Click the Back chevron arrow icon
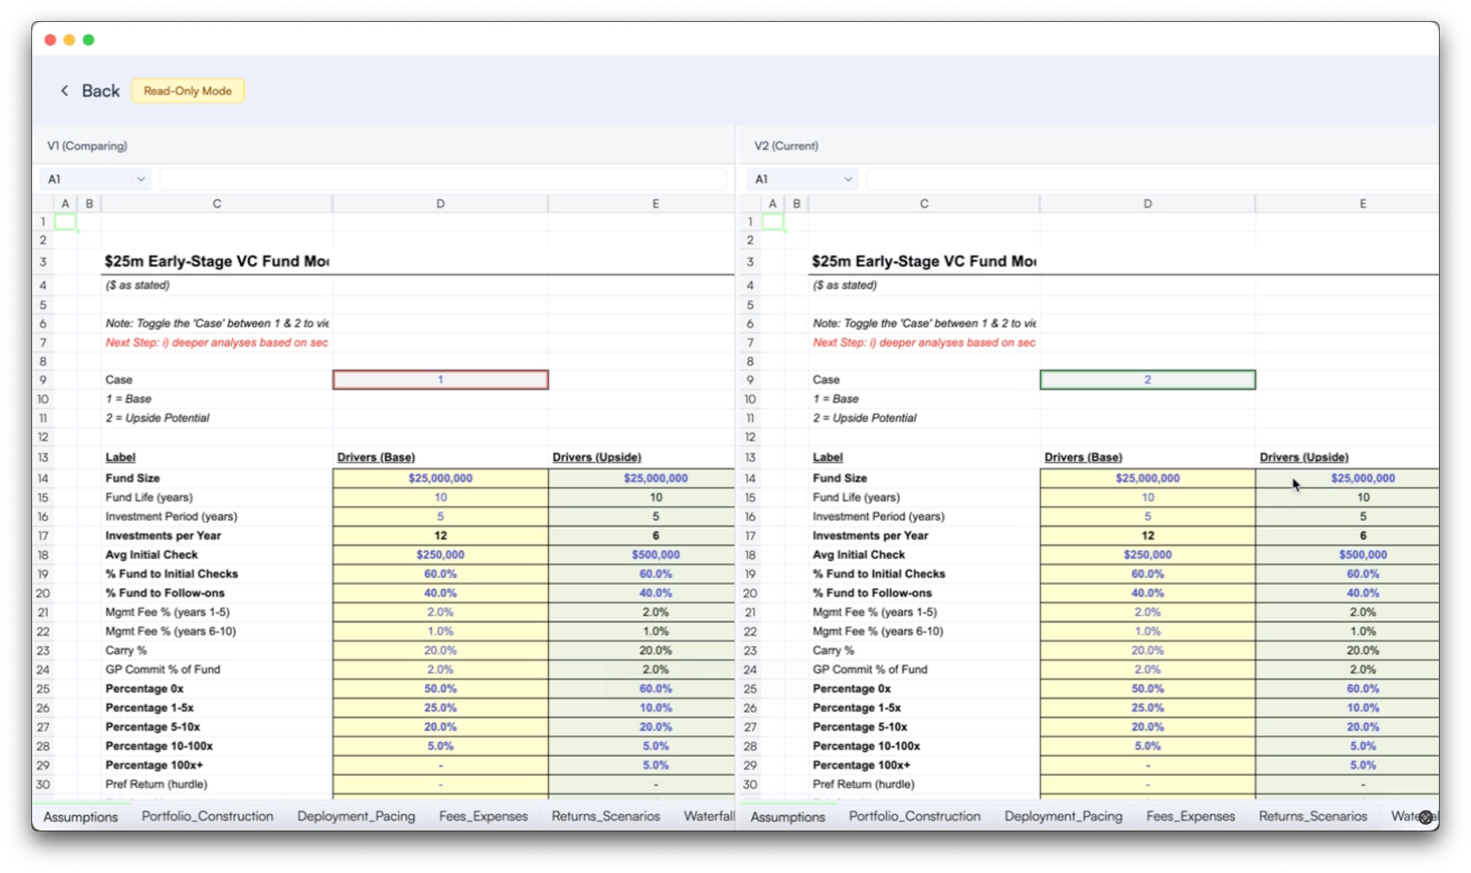Image resolution: width=1471 pixels, height=873 pixels. coord(65,90)
